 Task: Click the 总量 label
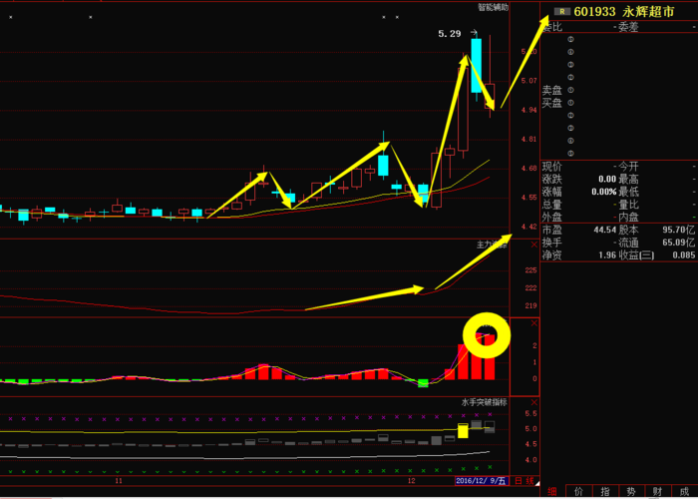pyautogui.click(x=552, y=205)
